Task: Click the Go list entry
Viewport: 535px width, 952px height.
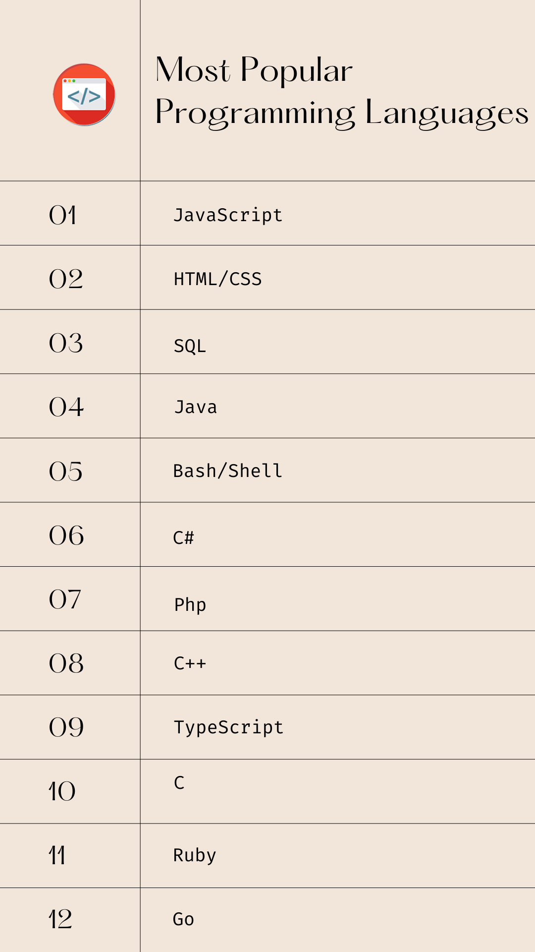Action: 183,919
